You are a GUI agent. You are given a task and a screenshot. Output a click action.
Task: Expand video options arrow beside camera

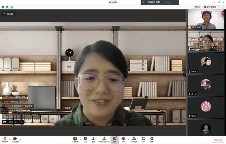(x=20, y=139)
